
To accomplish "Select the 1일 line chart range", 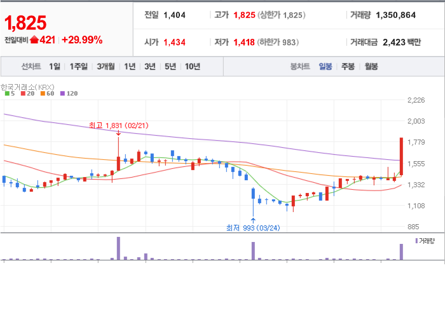I will click(x=55, y=66).
